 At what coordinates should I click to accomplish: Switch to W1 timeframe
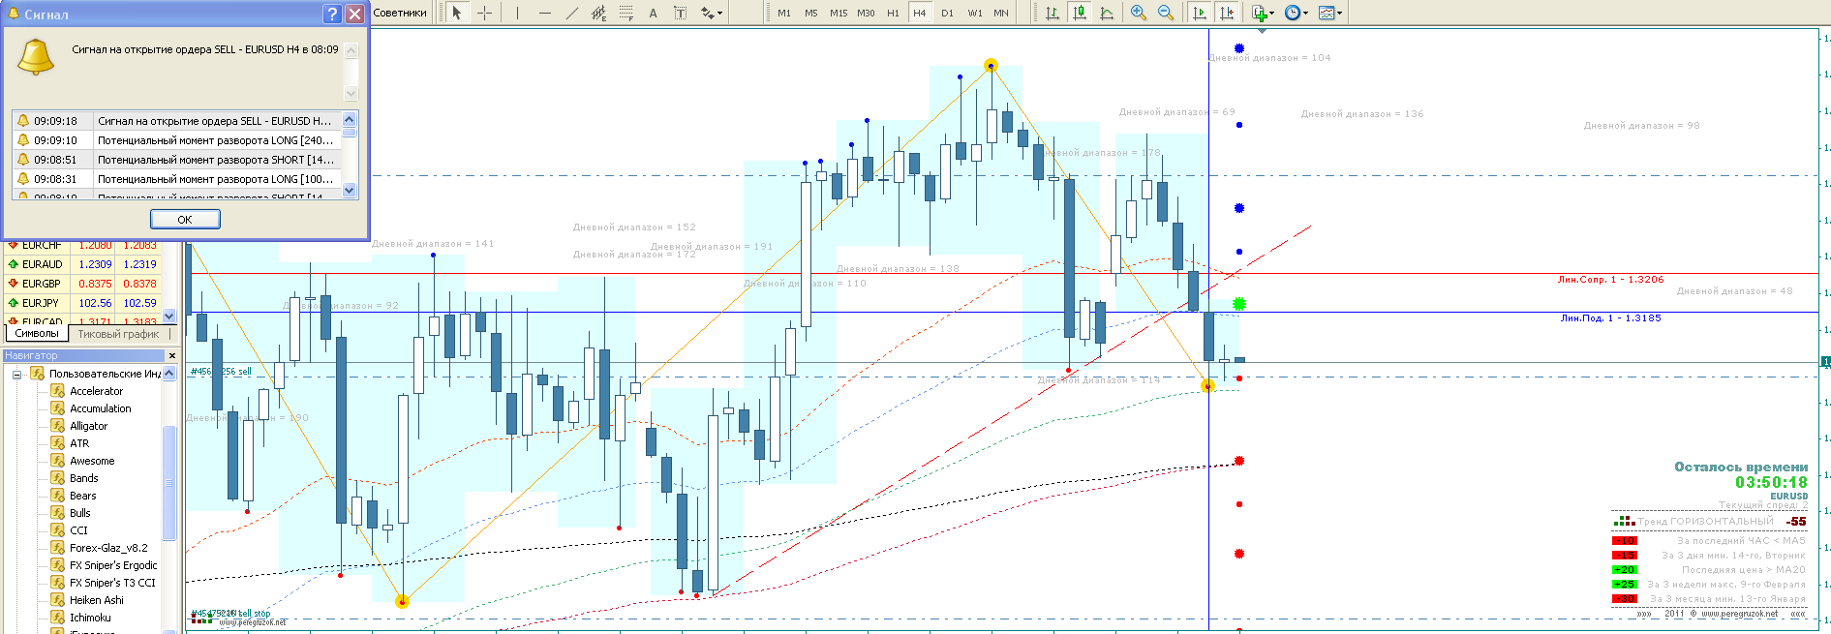[x=974, y=13]
